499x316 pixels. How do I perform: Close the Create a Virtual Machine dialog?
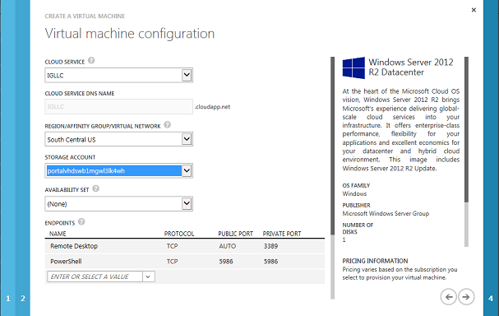474,10
